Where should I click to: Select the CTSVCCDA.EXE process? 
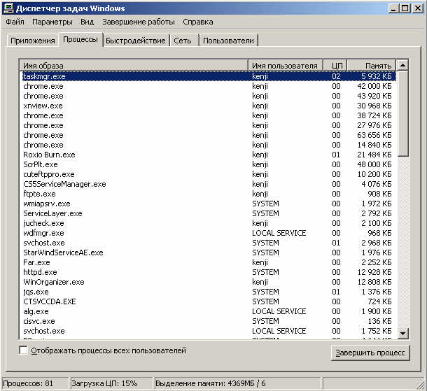(209, 301)
